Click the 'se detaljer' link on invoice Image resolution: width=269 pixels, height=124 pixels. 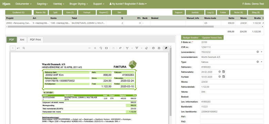click(x=48, y=93)
